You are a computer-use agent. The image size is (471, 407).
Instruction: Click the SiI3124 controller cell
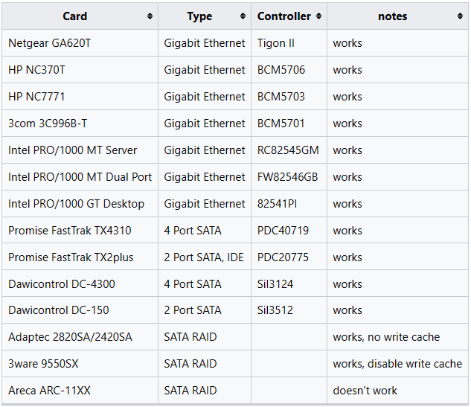coord(289,283)
